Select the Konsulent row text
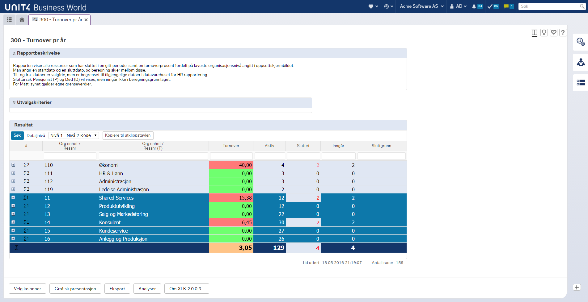The image size is (588, 302). (110, 222)
